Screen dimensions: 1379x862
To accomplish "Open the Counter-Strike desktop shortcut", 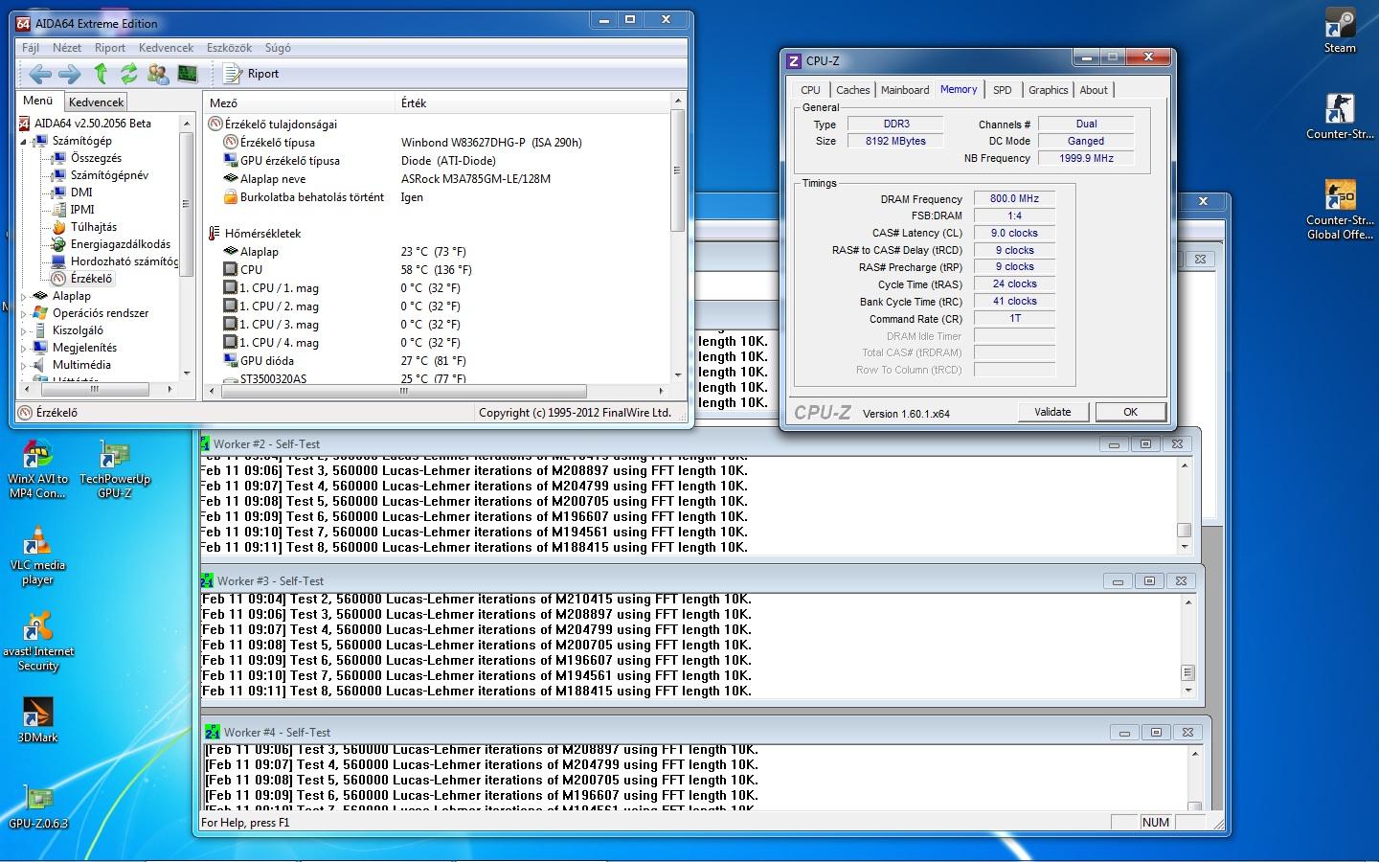I will (x=1340, y=117).
